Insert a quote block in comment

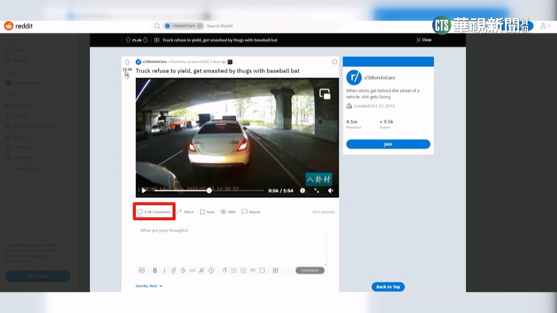pos(252,271)
